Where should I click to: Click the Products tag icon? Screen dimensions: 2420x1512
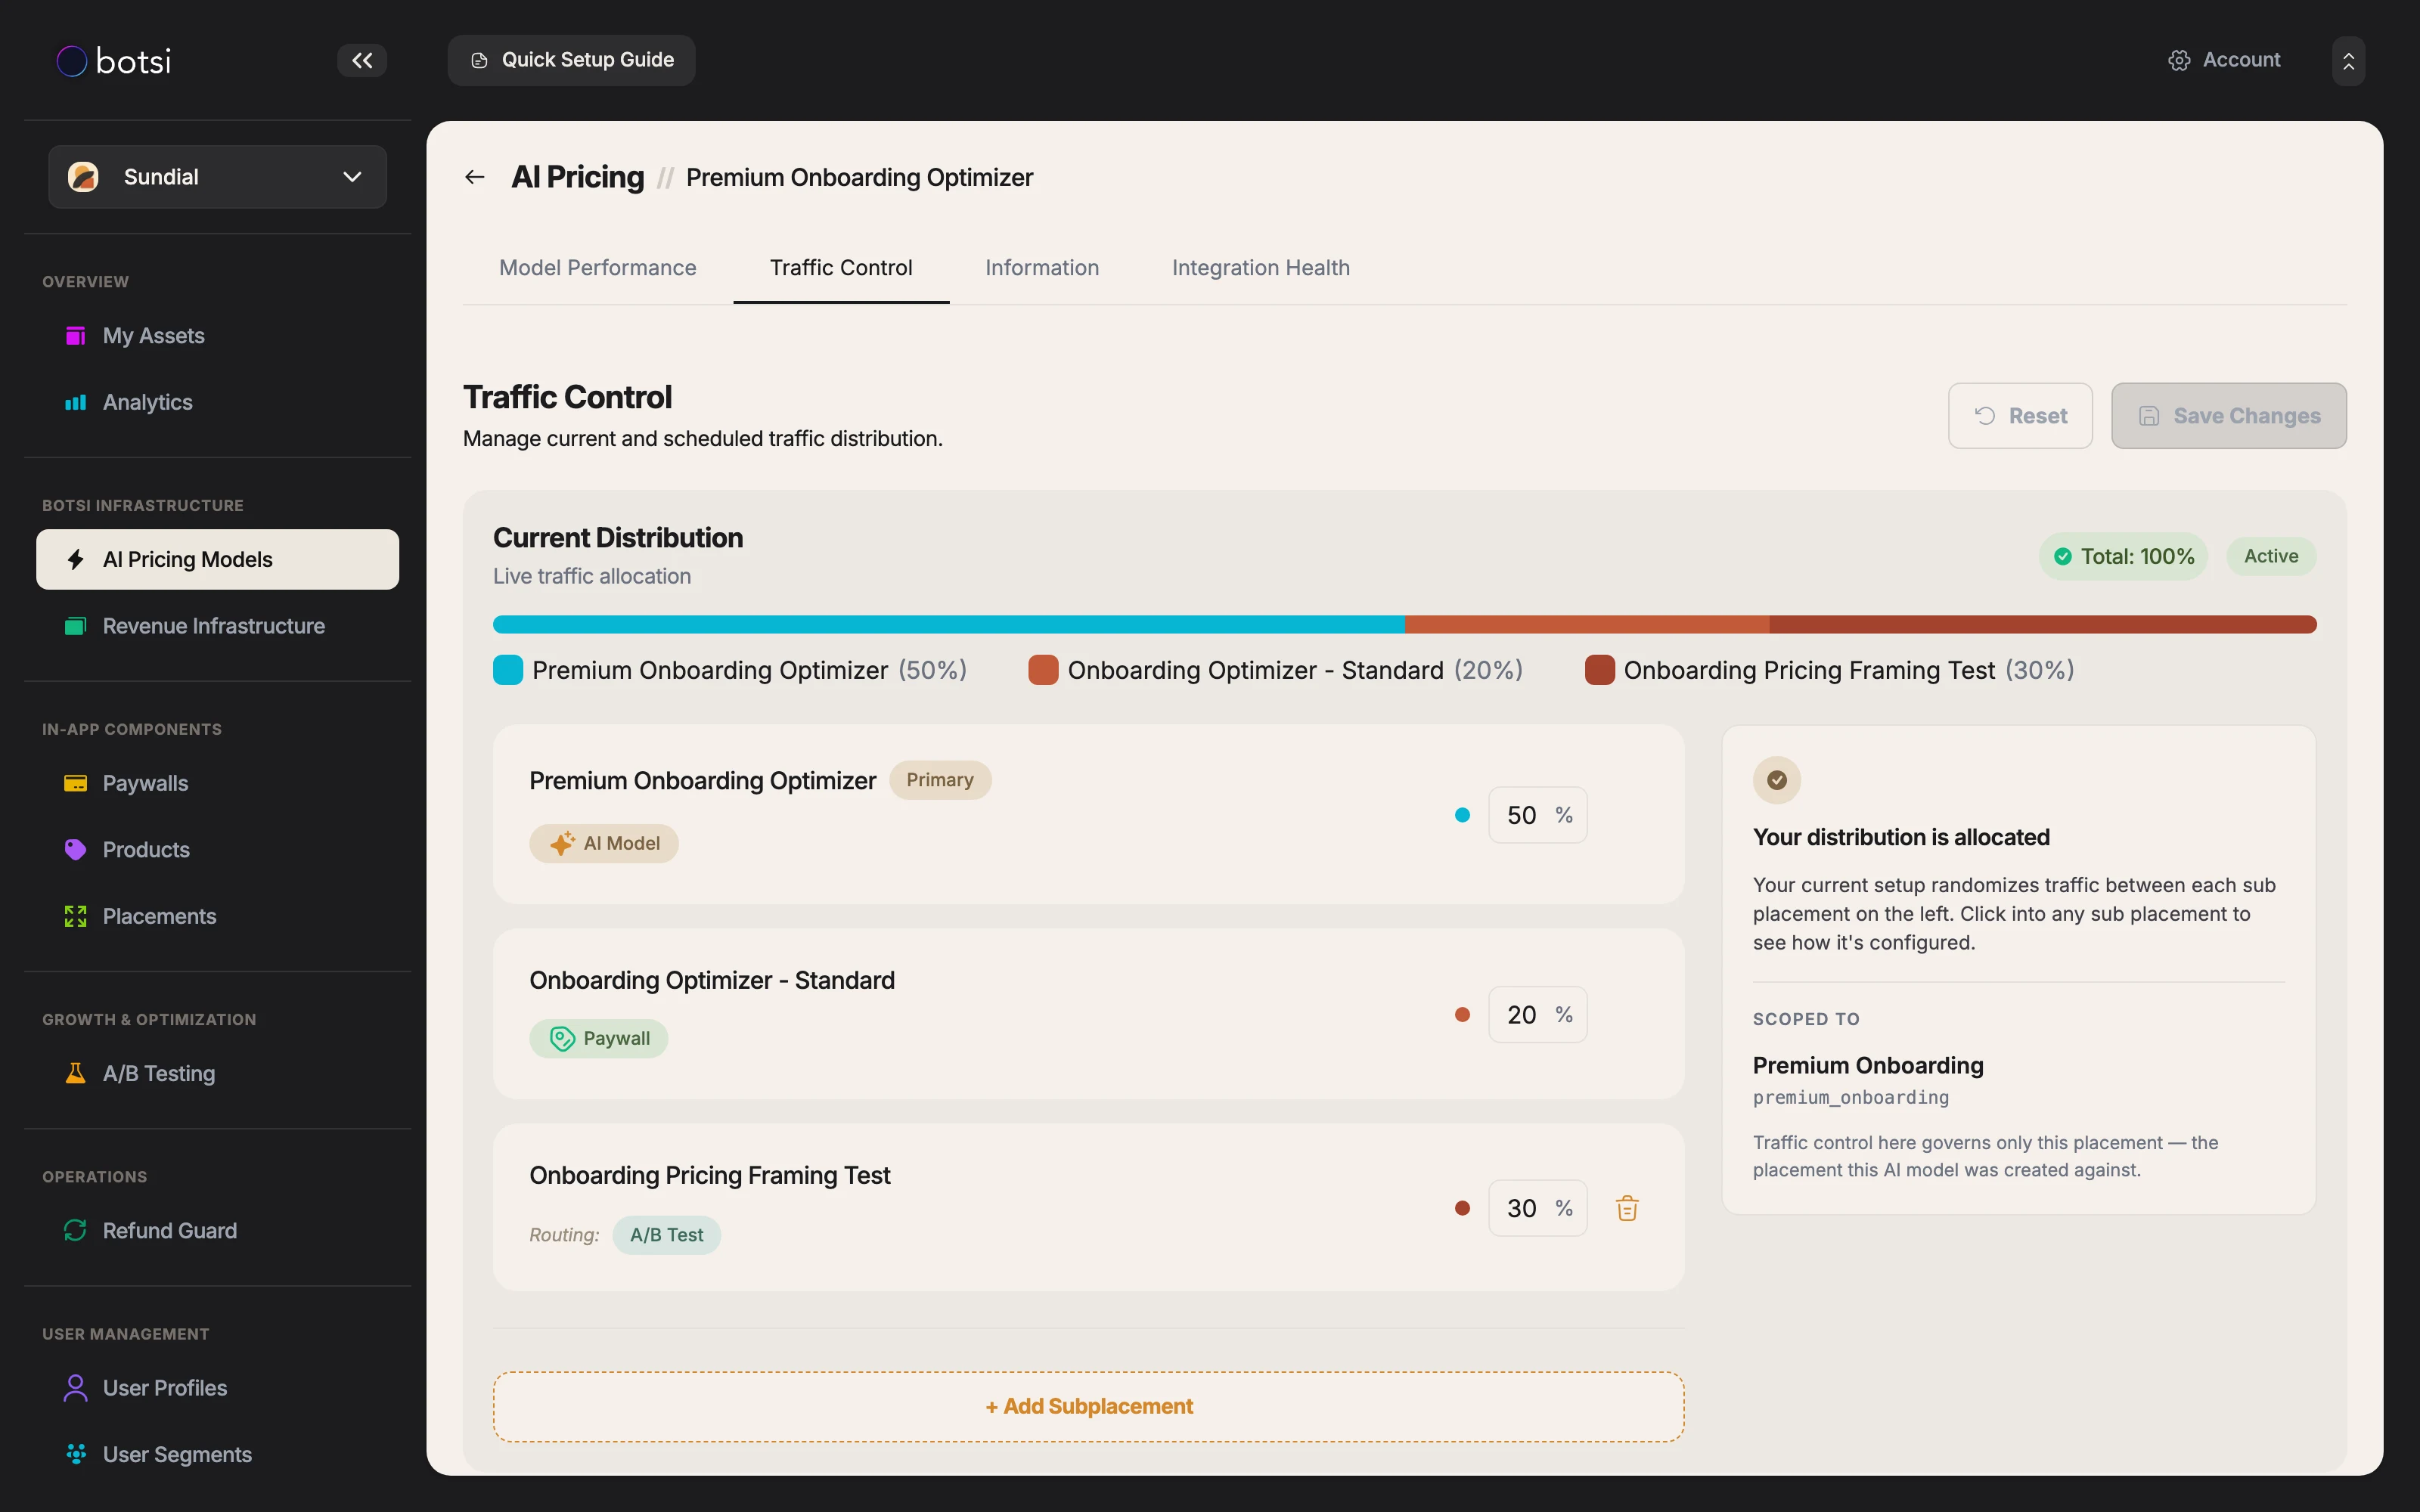click(x=75, y=850)
